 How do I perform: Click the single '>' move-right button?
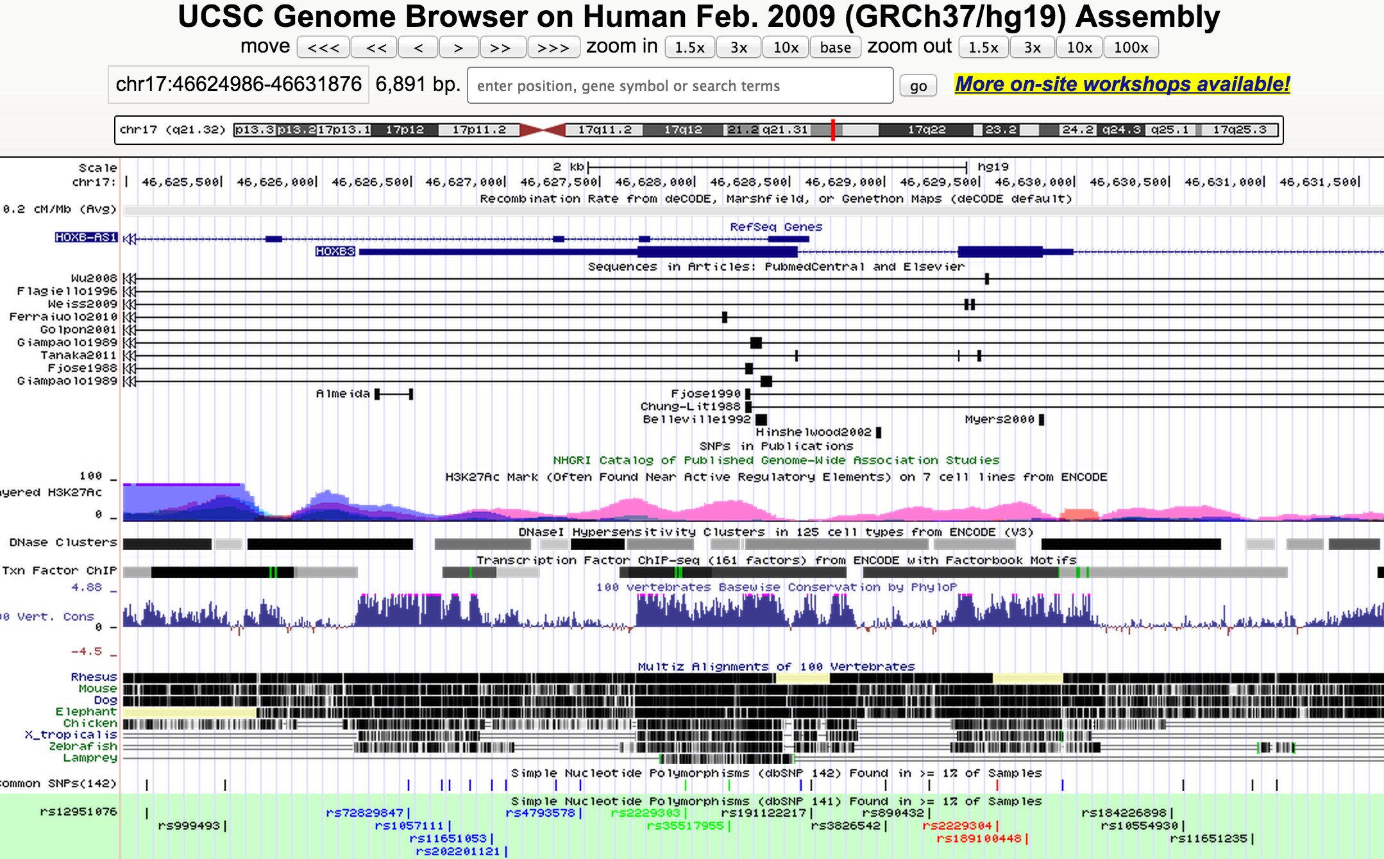point(458,47)
